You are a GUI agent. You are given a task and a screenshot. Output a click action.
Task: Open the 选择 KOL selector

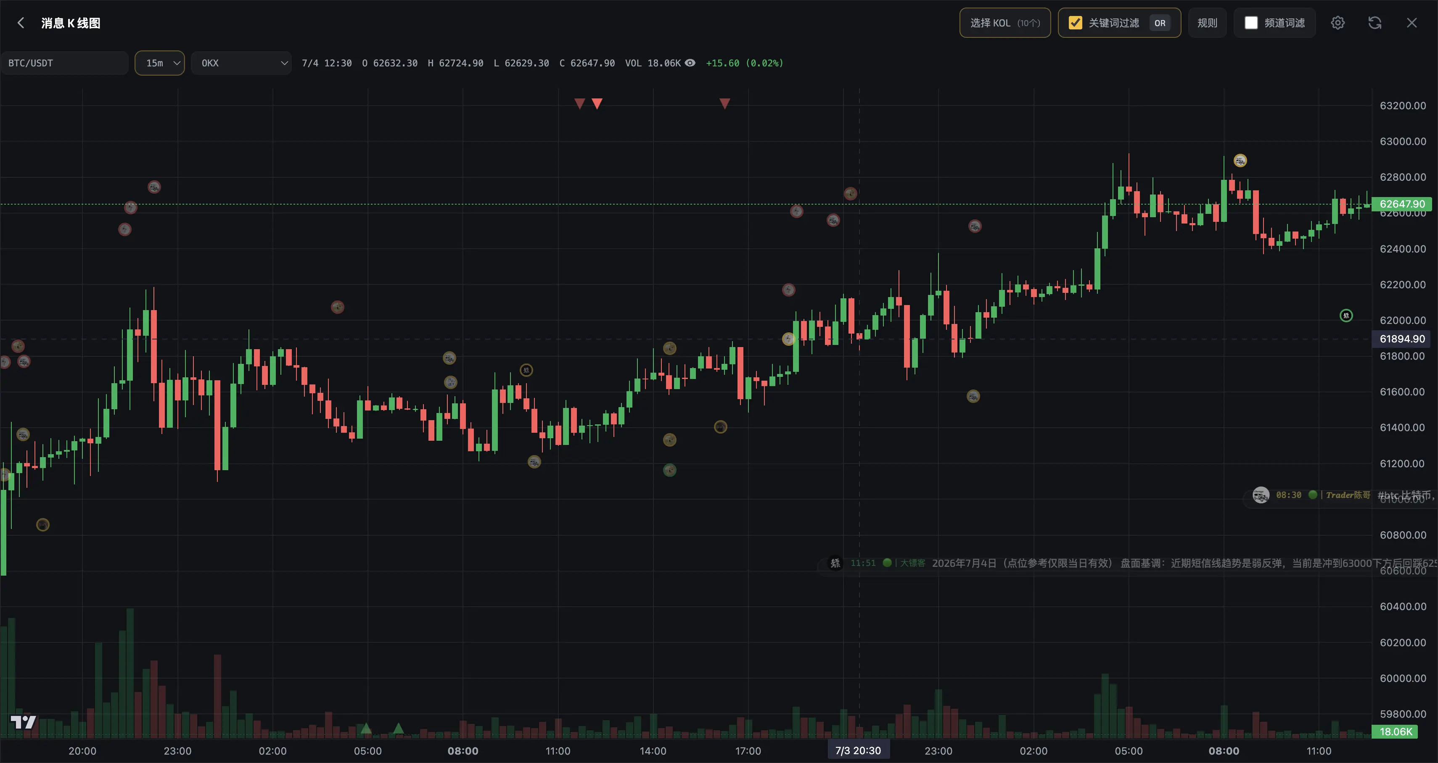tap(1005, 23)
